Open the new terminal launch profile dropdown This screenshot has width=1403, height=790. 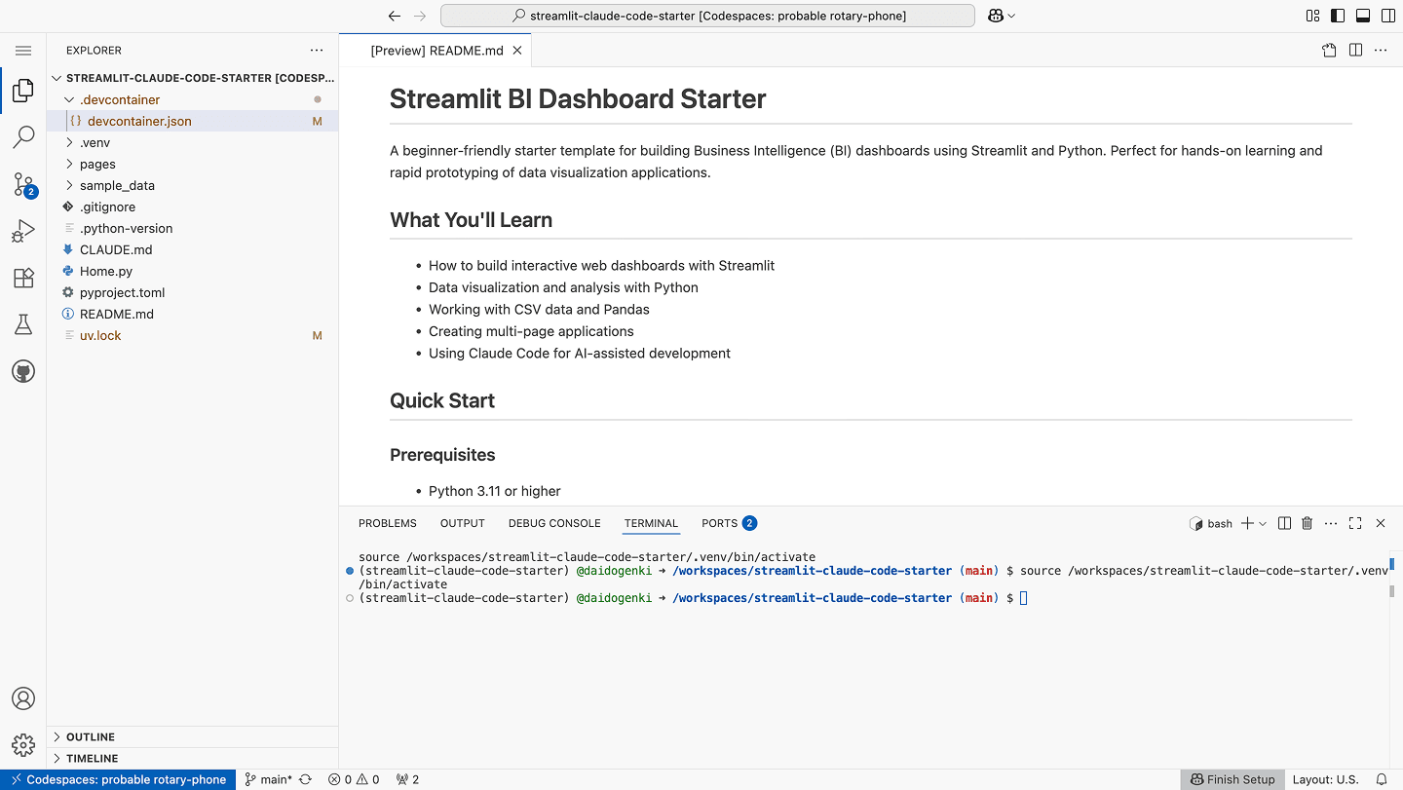tap(1263, 523)
